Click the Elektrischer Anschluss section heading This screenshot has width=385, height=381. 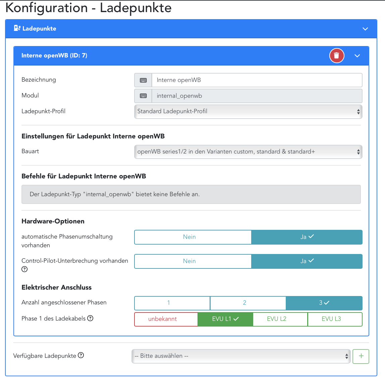pyautogui.click(x=56, y=287)
